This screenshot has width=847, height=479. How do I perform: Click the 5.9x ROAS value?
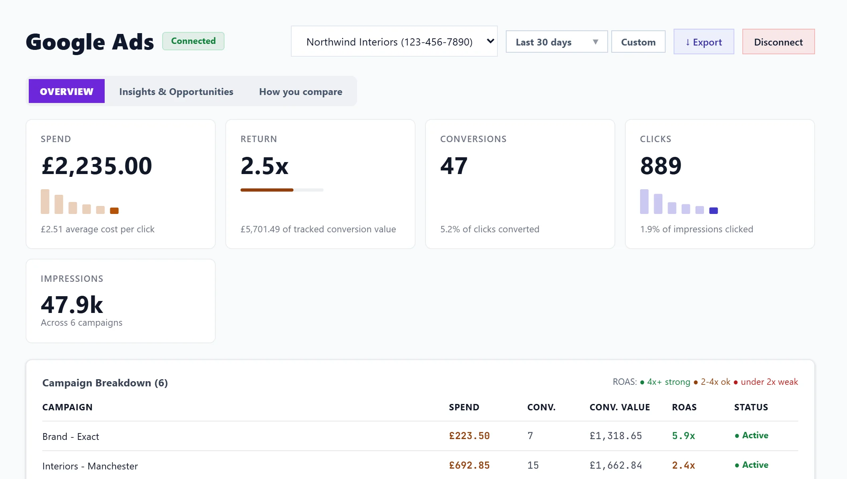(684, 436)
